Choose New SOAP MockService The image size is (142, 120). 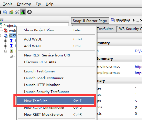57,108
